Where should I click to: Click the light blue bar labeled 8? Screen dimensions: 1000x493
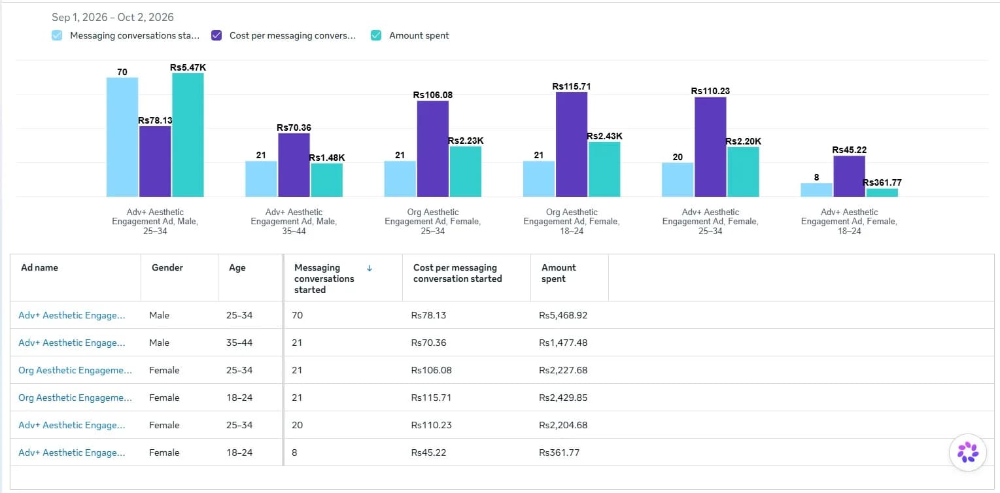click(x=817, y=190)
